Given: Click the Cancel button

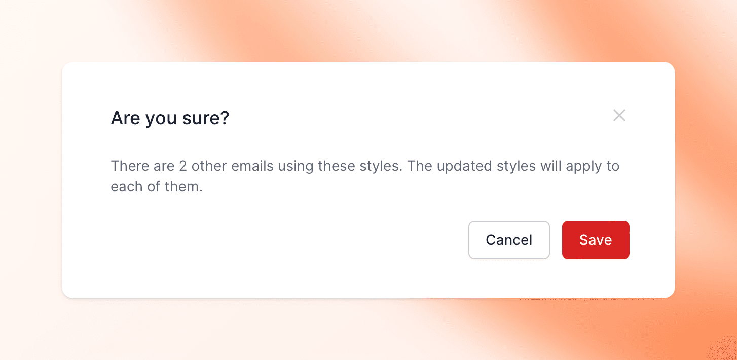Looking at the screenshot, I should pyautogui.click(x=509, y=240).
